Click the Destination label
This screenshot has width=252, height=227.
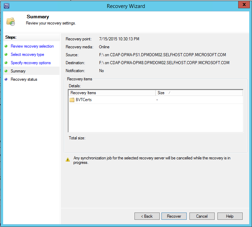coord(75,63)
